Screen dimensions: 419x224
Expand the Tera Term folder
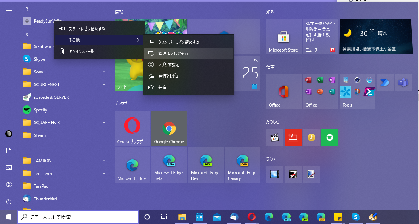coord(64,174)
